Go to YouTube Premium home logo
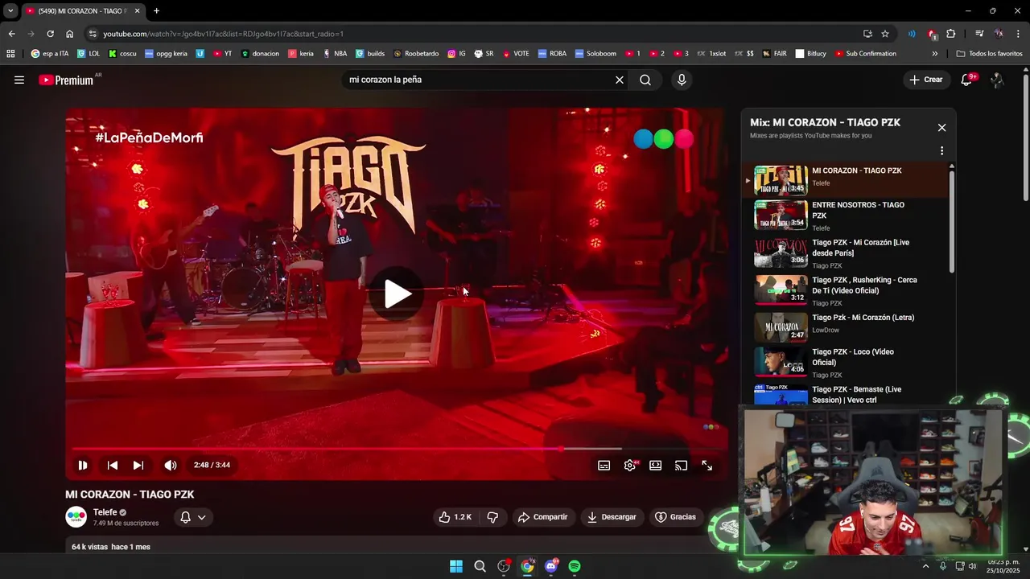1030x579 pixels. click(x=68, y=80)
